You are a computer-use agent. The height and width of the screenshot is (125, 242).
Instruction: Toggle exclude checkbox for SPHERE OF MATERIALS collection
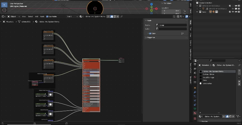(230, 6)
